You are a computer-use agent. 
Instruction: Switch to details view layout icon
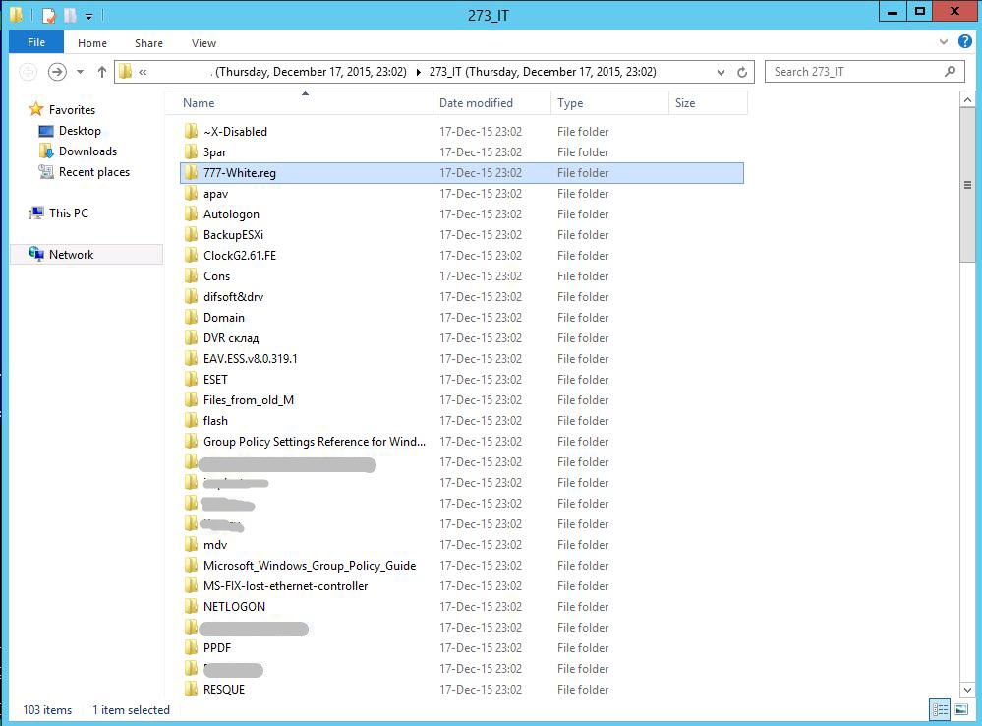(939, 709)
